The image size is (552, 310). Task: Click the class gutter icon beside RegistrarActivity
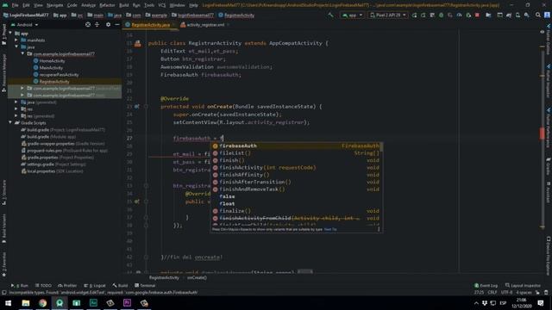pyautogui.click(x=138, y=43)
